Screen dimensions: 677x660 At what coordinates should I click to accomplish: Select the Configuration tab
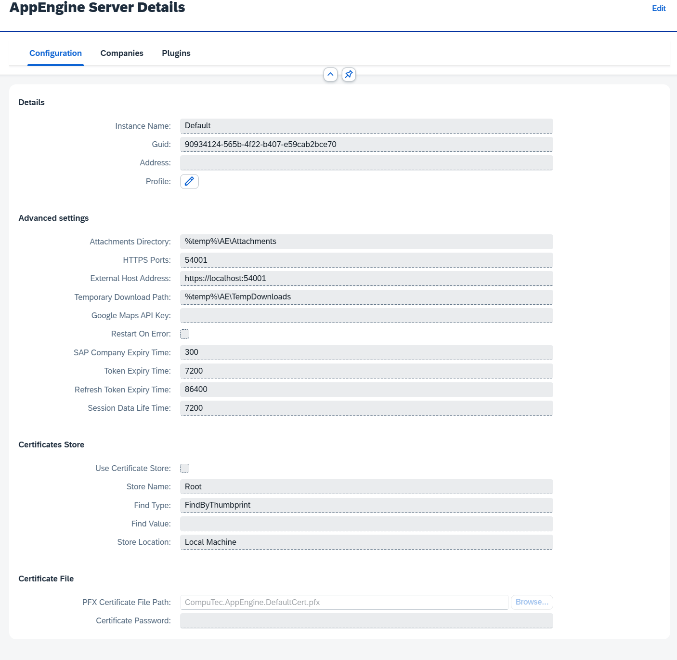click(x=55, y=53)
